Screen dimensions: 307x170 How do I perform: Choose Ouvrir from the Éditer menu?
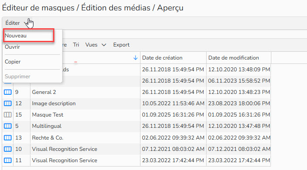12,47
